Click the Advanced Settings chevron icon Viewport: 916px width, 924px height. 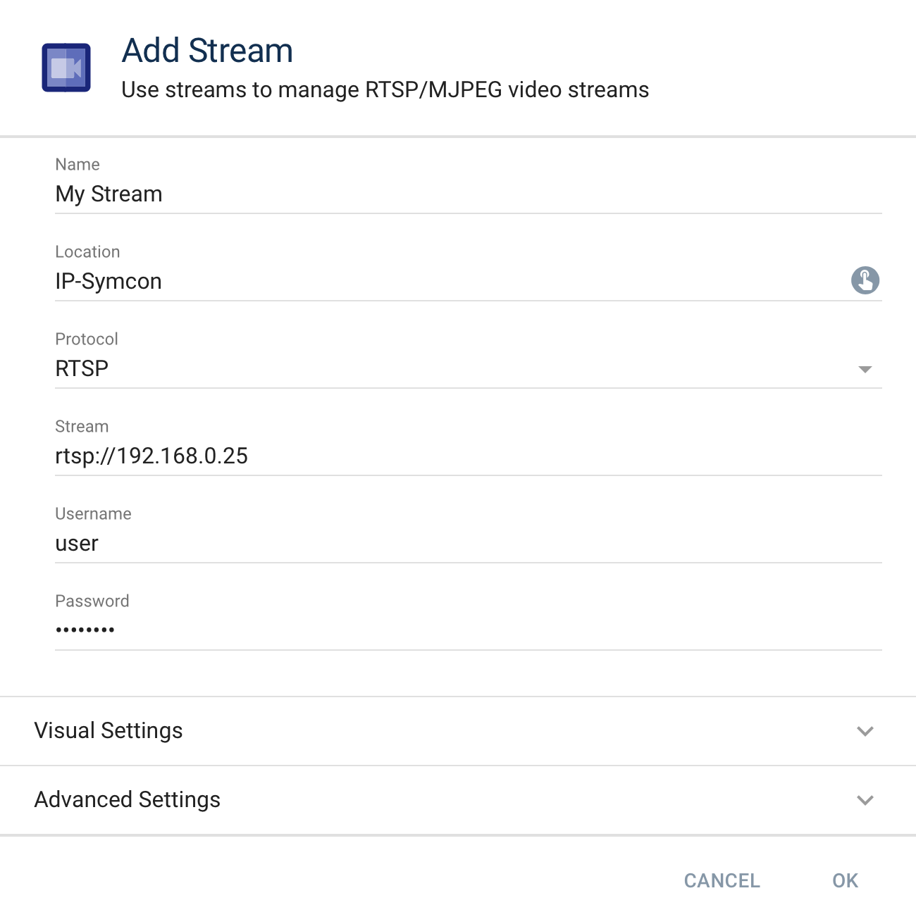[x=865, y=800]
